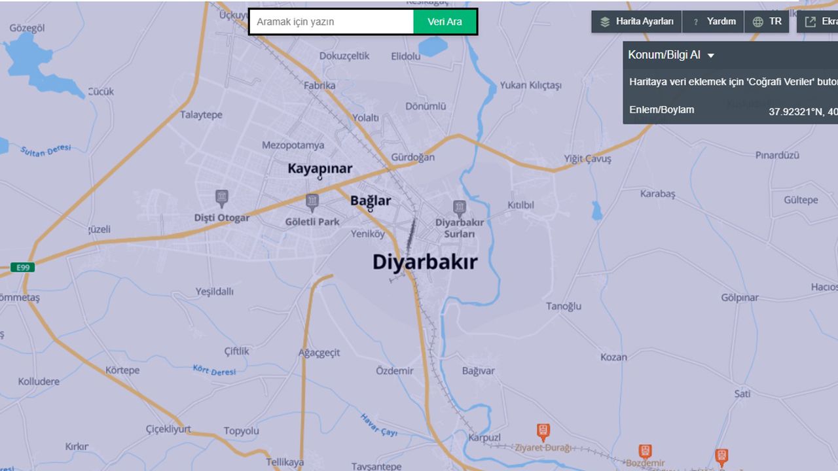Click the Fabrika place label

click(x=319, y=85)
